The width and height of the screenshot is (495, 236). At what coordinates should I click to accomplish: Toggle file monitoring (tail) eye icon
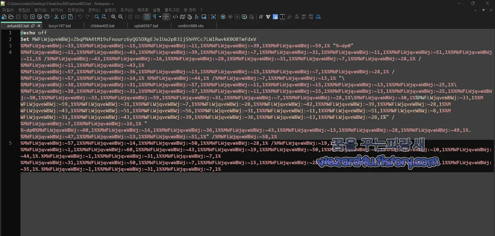tap(213, 17)
